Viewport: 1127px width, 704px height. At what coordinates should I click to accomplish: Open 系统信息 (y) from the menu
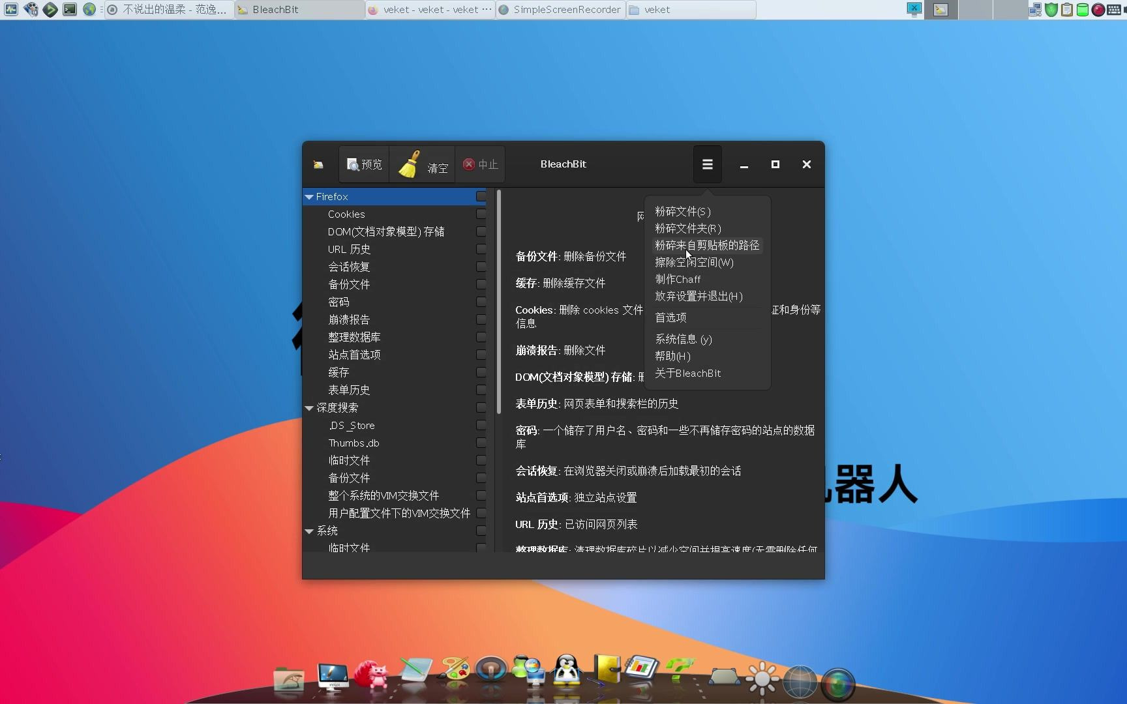click(707, 339)
